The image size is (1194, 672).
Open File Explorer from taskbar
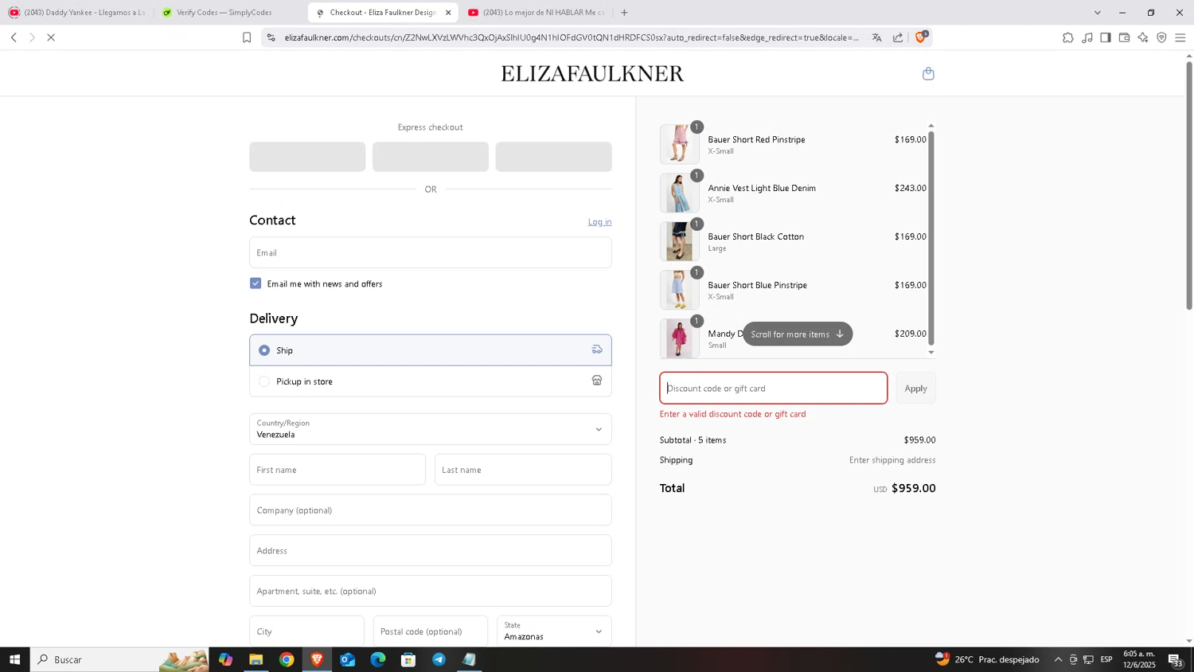pyautogui.click(x=256, y=659)
